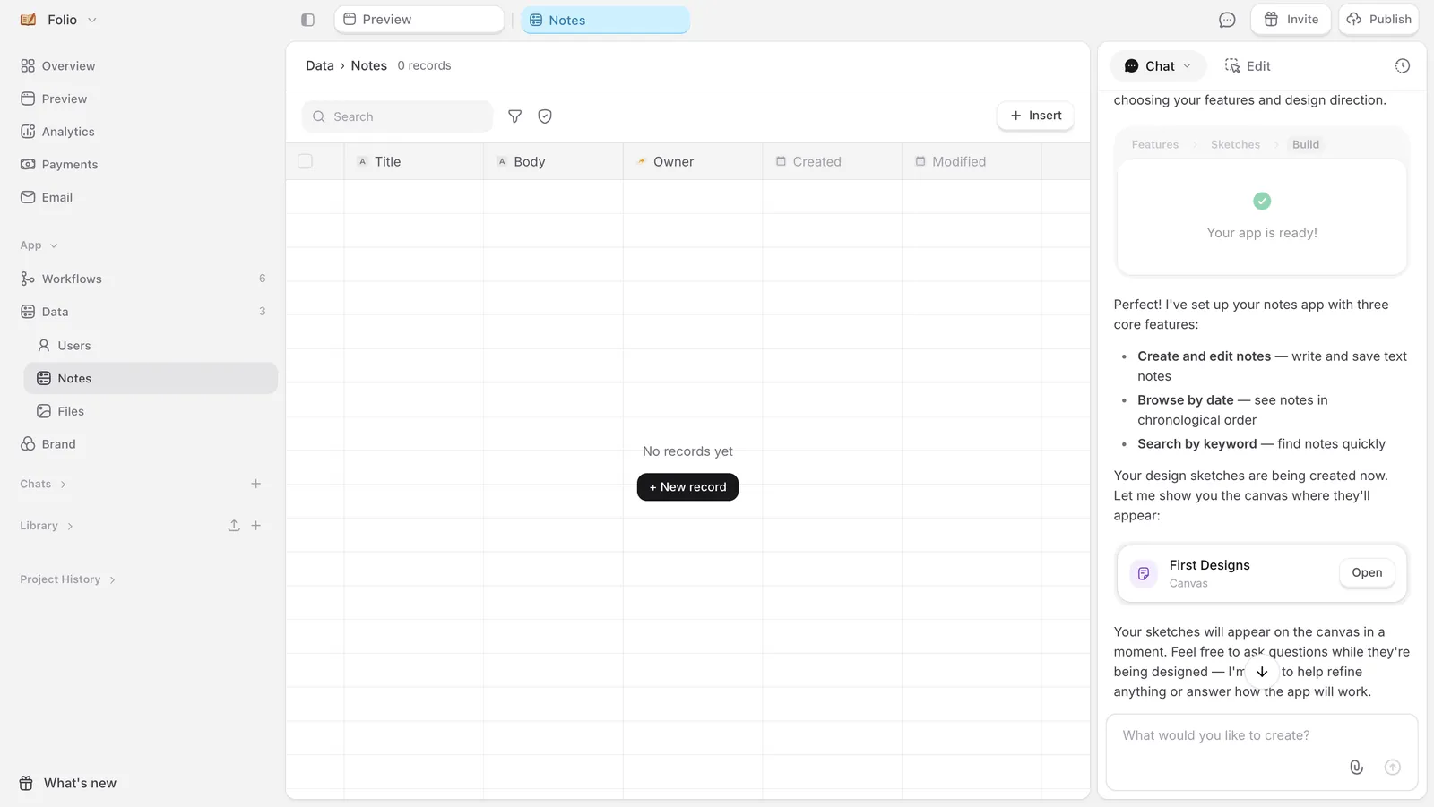Viewport: 1434px width, 807px height.
Task: Expand Project History
Action: click(x=68, y=579)
